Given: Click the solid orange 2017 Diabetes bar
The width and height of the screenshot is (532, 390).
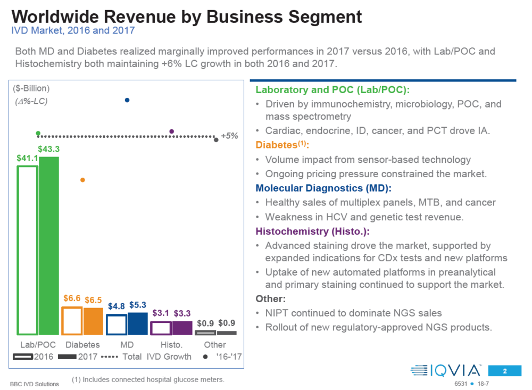Looking at the screenshot, I should [x=93, y=321].
